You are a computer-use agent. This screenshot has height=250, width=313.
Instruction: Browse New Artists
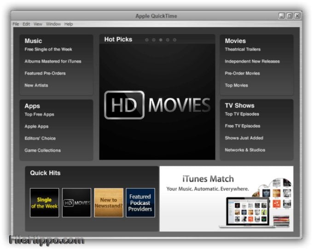click(x=36, y=85)
